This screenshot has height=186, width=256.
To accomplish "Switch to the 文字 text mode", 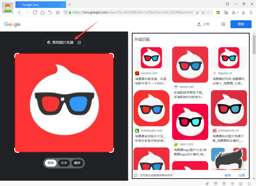I will click(64, 163).
